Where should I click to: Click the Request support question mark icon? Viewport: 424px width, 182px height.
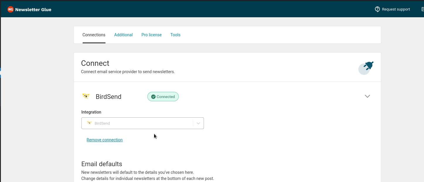[377, 9]
